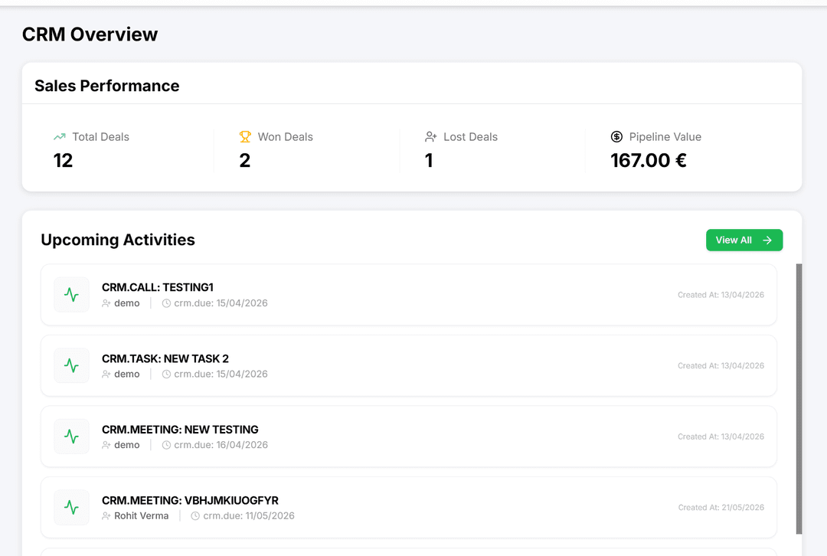Click clock icon in NEW TASK 2 row

[166, 374]
